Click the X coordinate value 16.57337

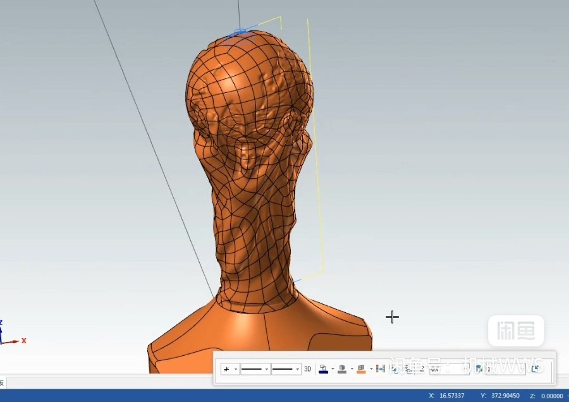(x=452, y=396)
